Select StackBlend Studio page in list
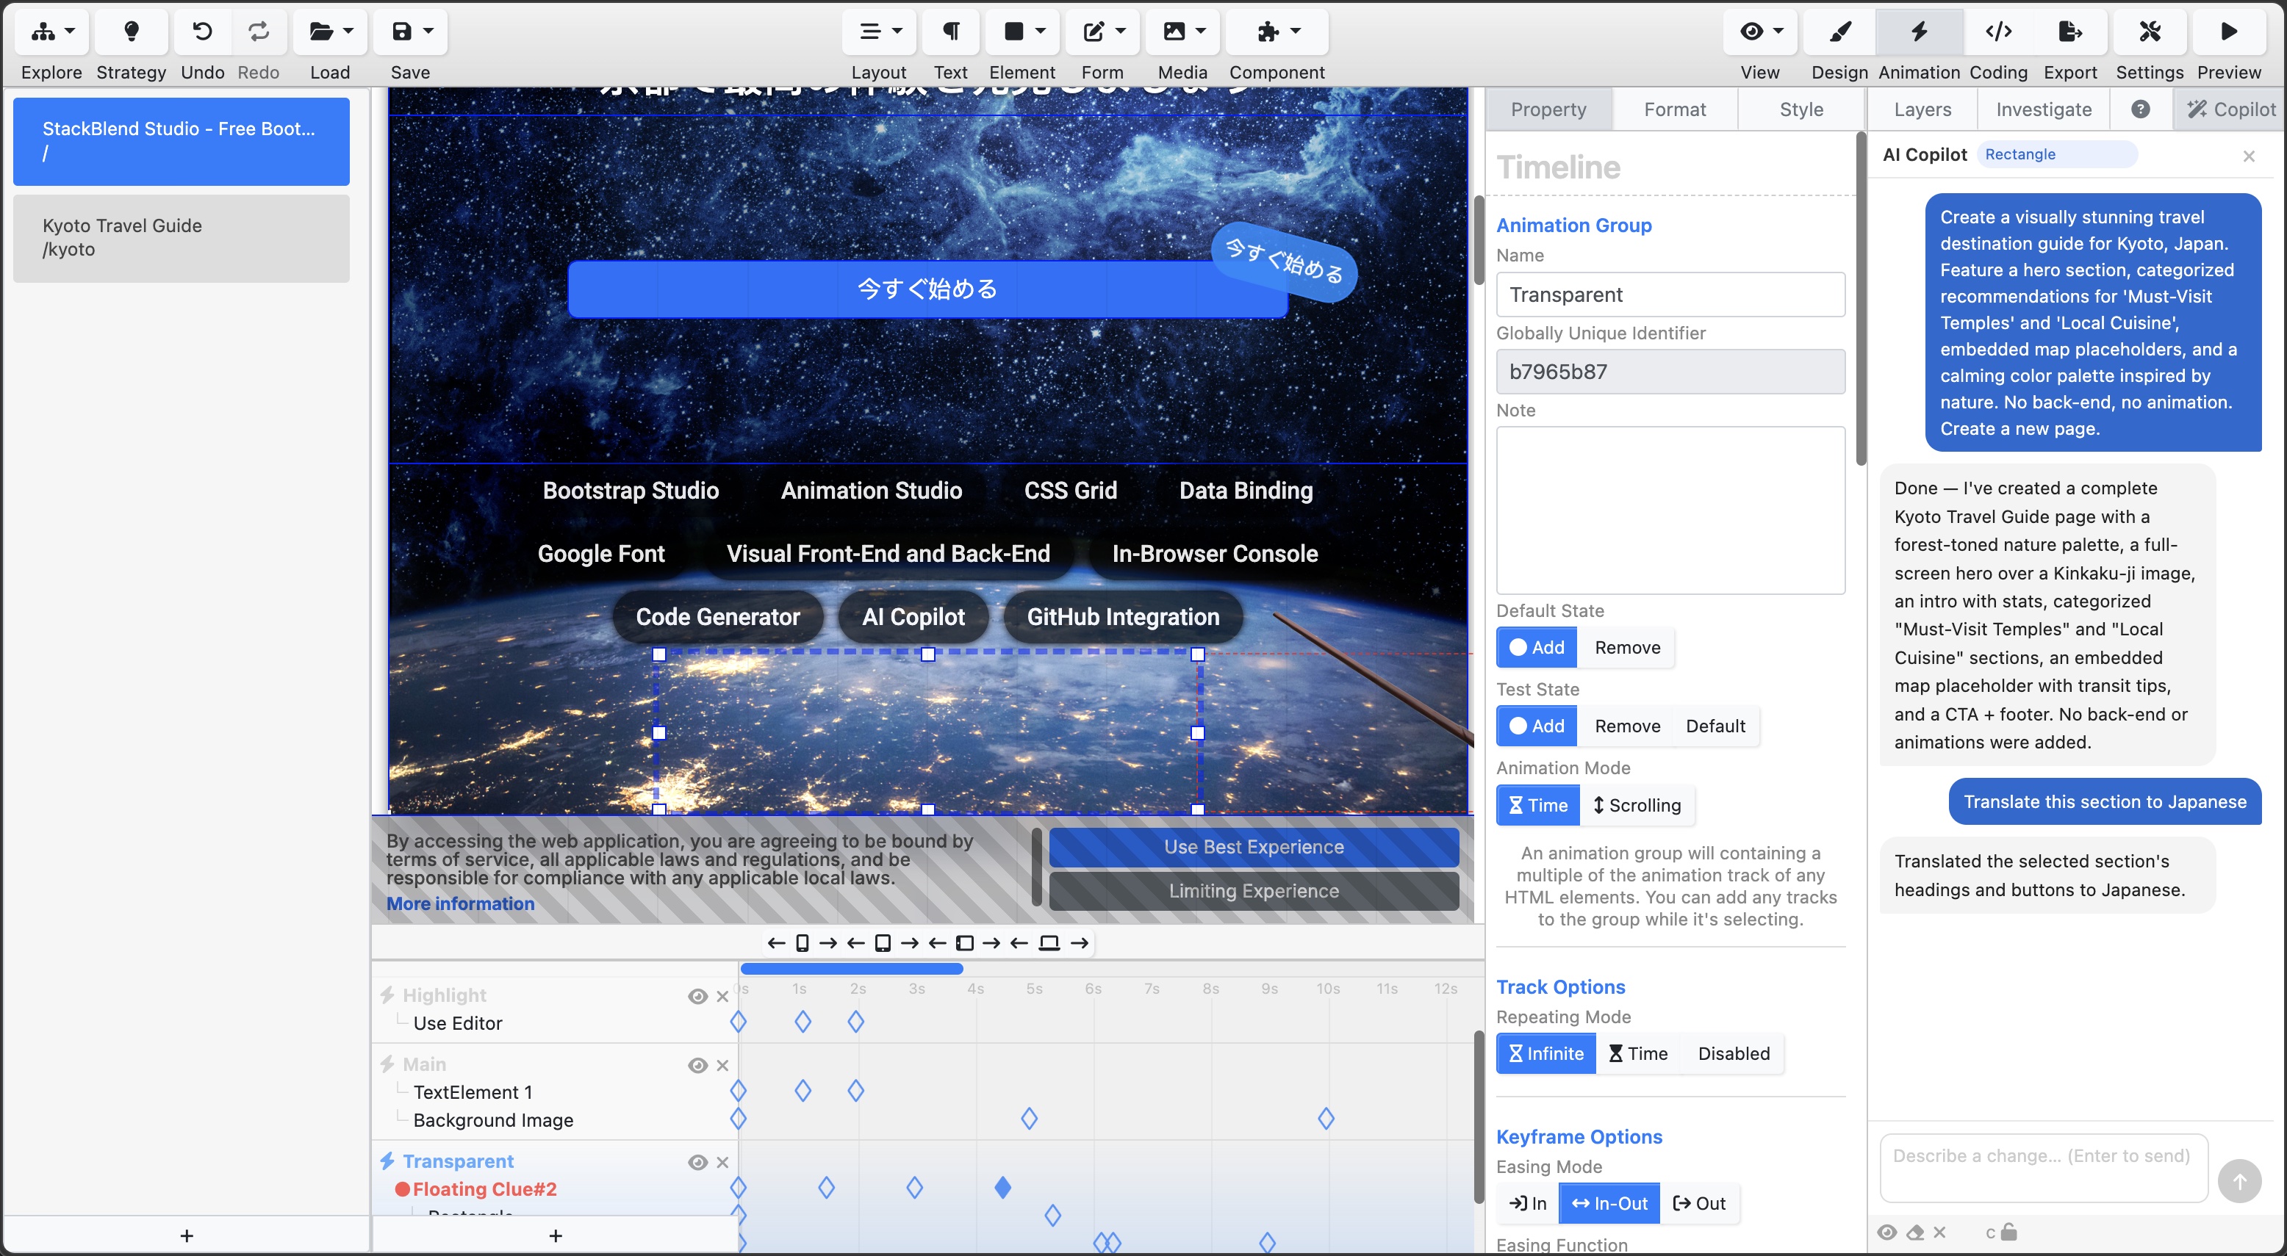 [181, 141]
